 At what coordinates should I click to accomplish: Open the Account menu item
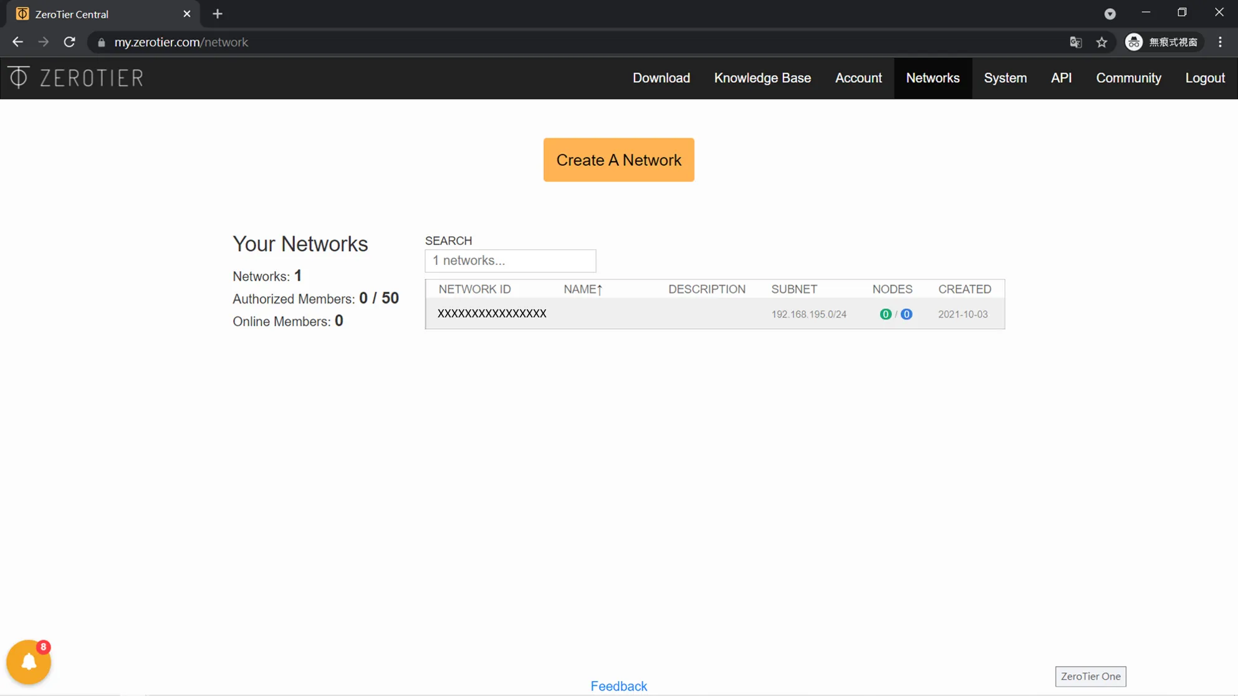coord(858,78)
